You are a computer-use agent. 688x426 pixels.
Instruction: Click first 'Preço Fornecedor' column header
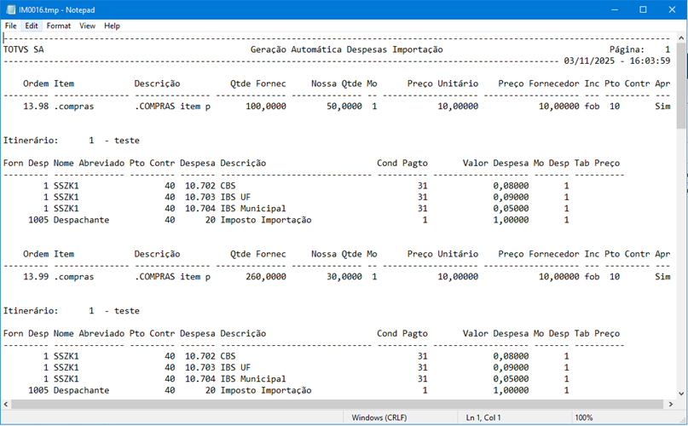(x=539, y=83)
